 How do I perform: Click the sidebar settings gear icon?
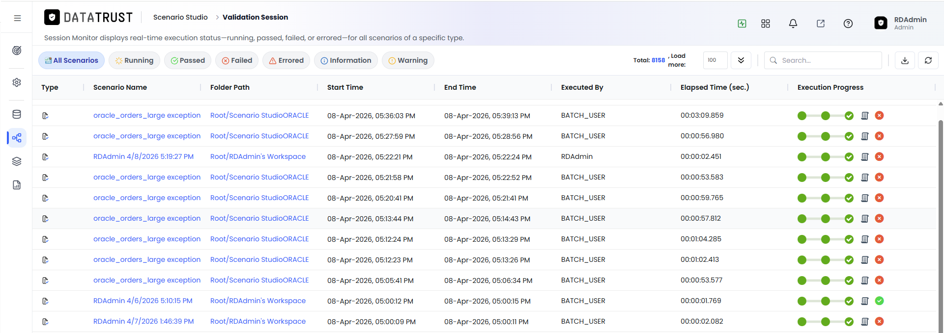click(17, 82)
